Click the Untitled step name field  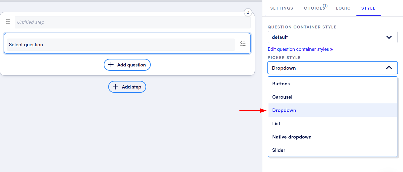(x=132, y=22)
